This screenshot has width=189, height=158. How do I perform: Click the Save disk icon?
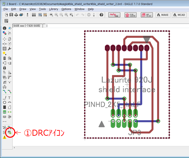pyautogui.click(x=11, y=15)
